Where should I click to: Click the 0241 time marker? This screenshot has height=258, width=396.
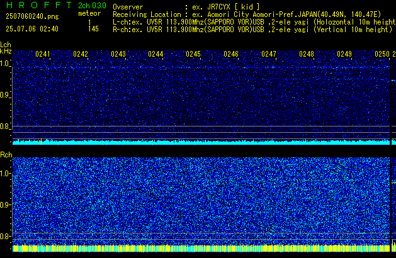click(43, 54)
